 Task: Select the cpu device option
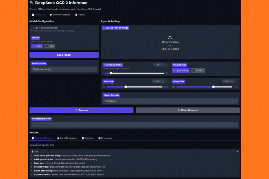point(50,46)
